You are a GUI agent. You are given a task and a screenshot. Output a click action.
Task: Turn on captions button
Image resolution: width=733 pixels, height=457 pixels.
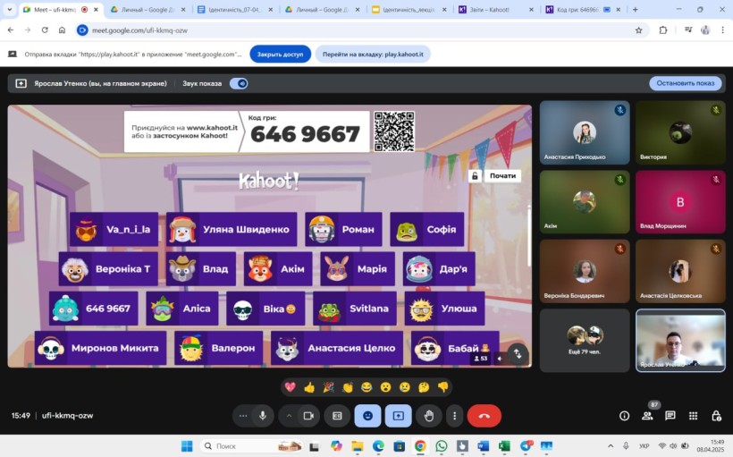[337, 415]
